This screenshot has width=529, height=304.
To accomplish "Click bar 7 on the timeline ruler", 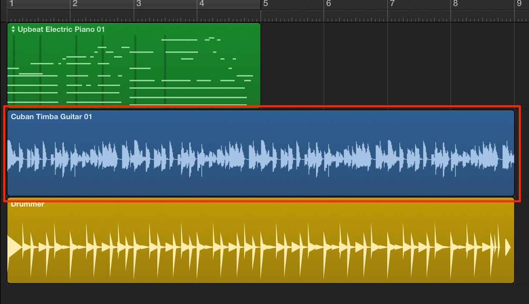I will point(392,4).
